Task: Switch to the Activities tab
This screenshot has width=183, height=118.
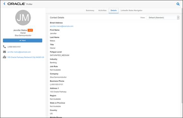Action: [102, 10]
